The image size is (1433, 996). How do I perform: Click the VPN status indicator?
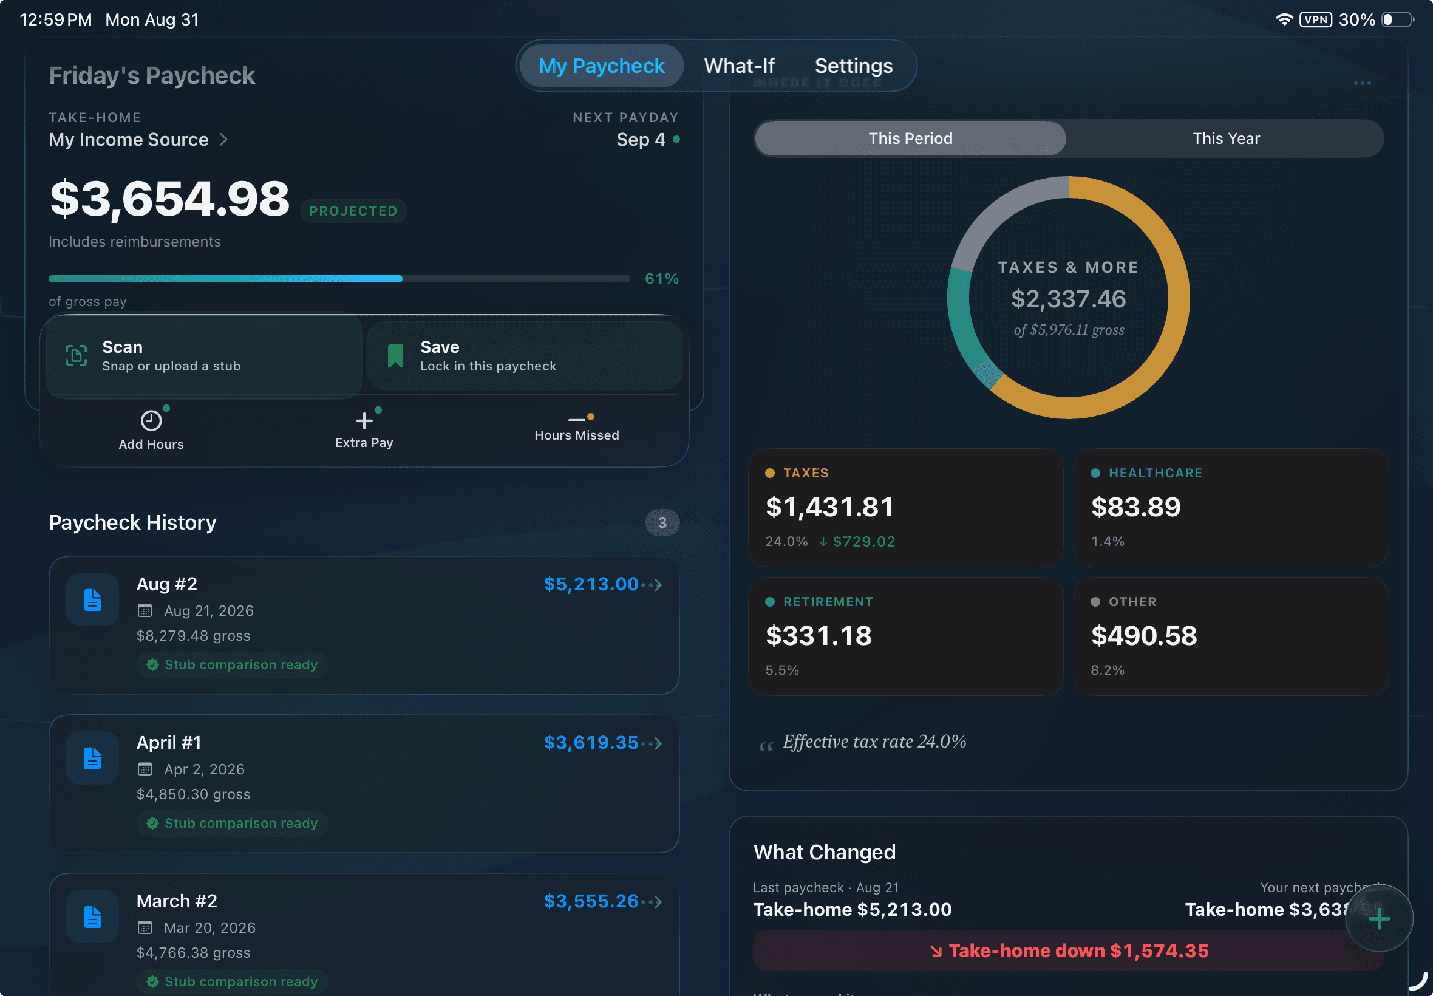[x=1316, y=19]
